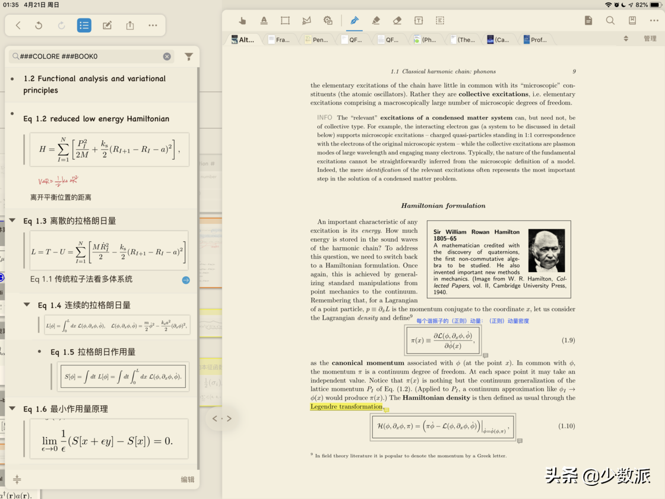The width and height of the screenshot is (665, 499).
Task: Toggle the outline list view button
Action: pyautogui.click(x=84, y=26)
